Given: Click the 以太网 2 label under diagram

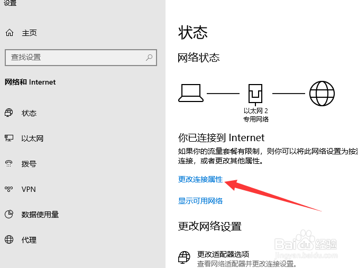Looking at the screenshot, I should pyautogui.click(x=256, y=110).
